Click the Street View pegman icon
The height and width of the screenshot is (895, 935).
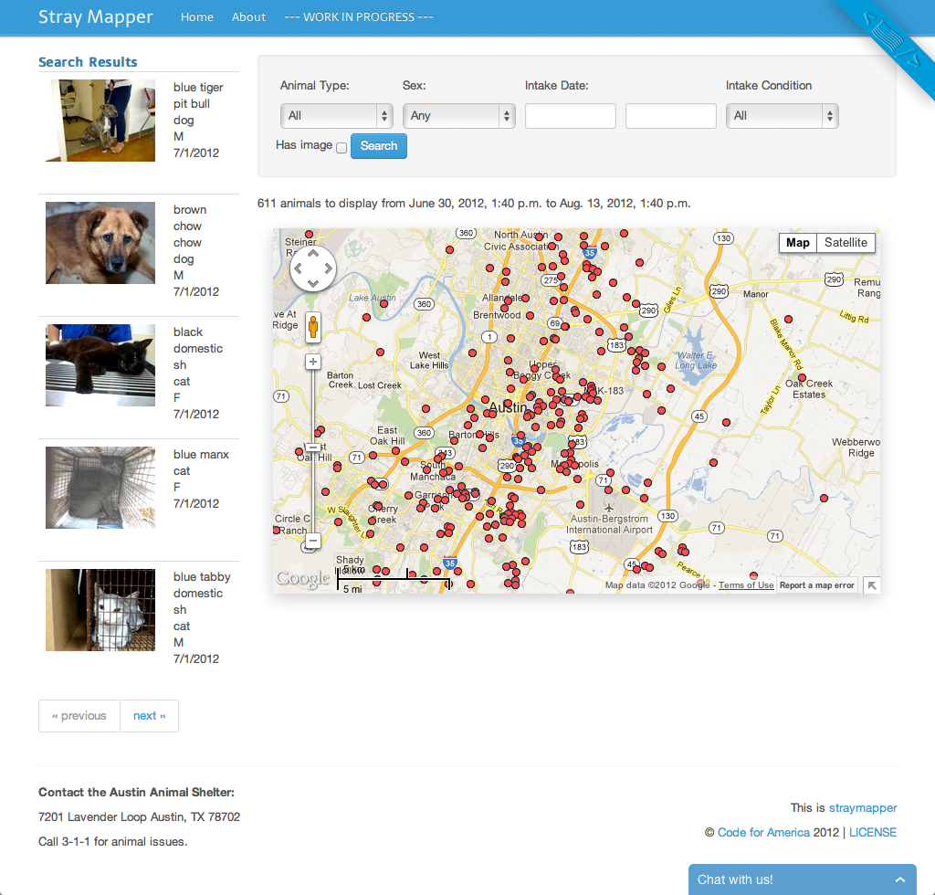pos(313,327)
